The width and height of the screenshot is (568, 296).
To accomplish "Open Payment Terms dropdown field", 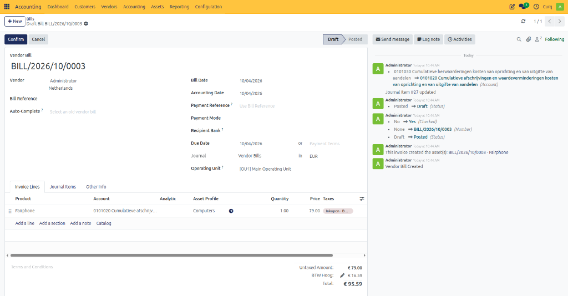I will coord(335,144).
